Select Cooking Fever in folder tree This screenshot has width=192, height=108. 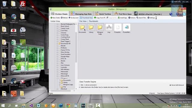(x=65, y=37)
